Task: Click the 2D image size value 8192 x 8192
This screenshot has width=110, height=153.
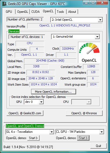Action: pos(41,72)
